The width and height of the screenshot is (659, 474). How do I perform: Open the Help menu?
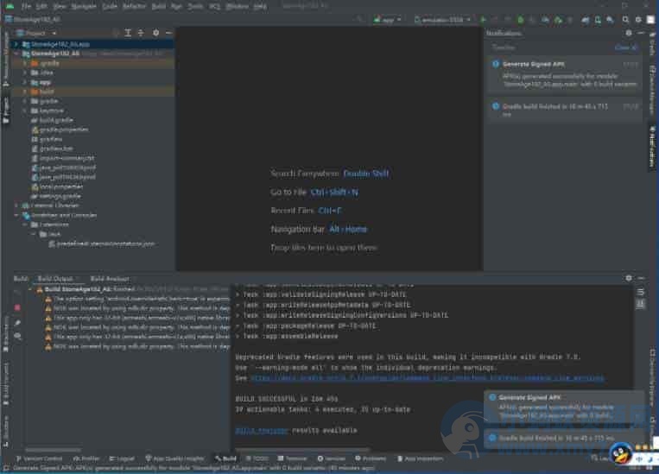[260, 7]
